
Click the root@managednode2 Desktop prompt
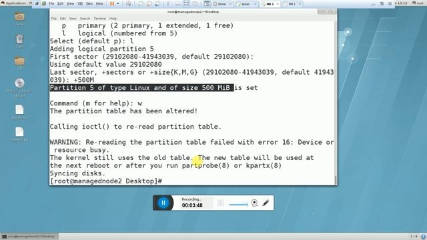(106, 181)
